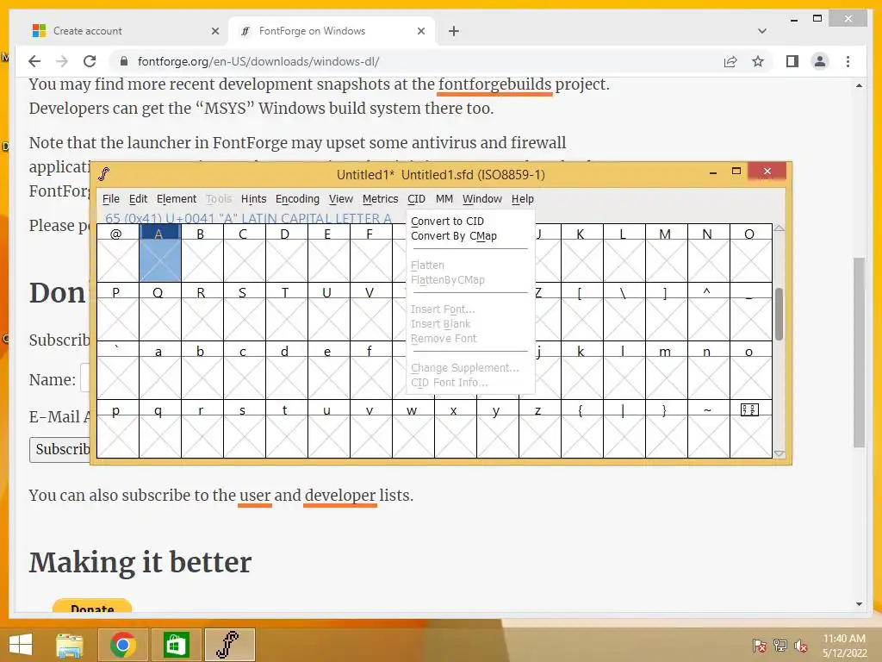Open the Chrome profile icon
882x662 pixels.
tap(820, 61)
